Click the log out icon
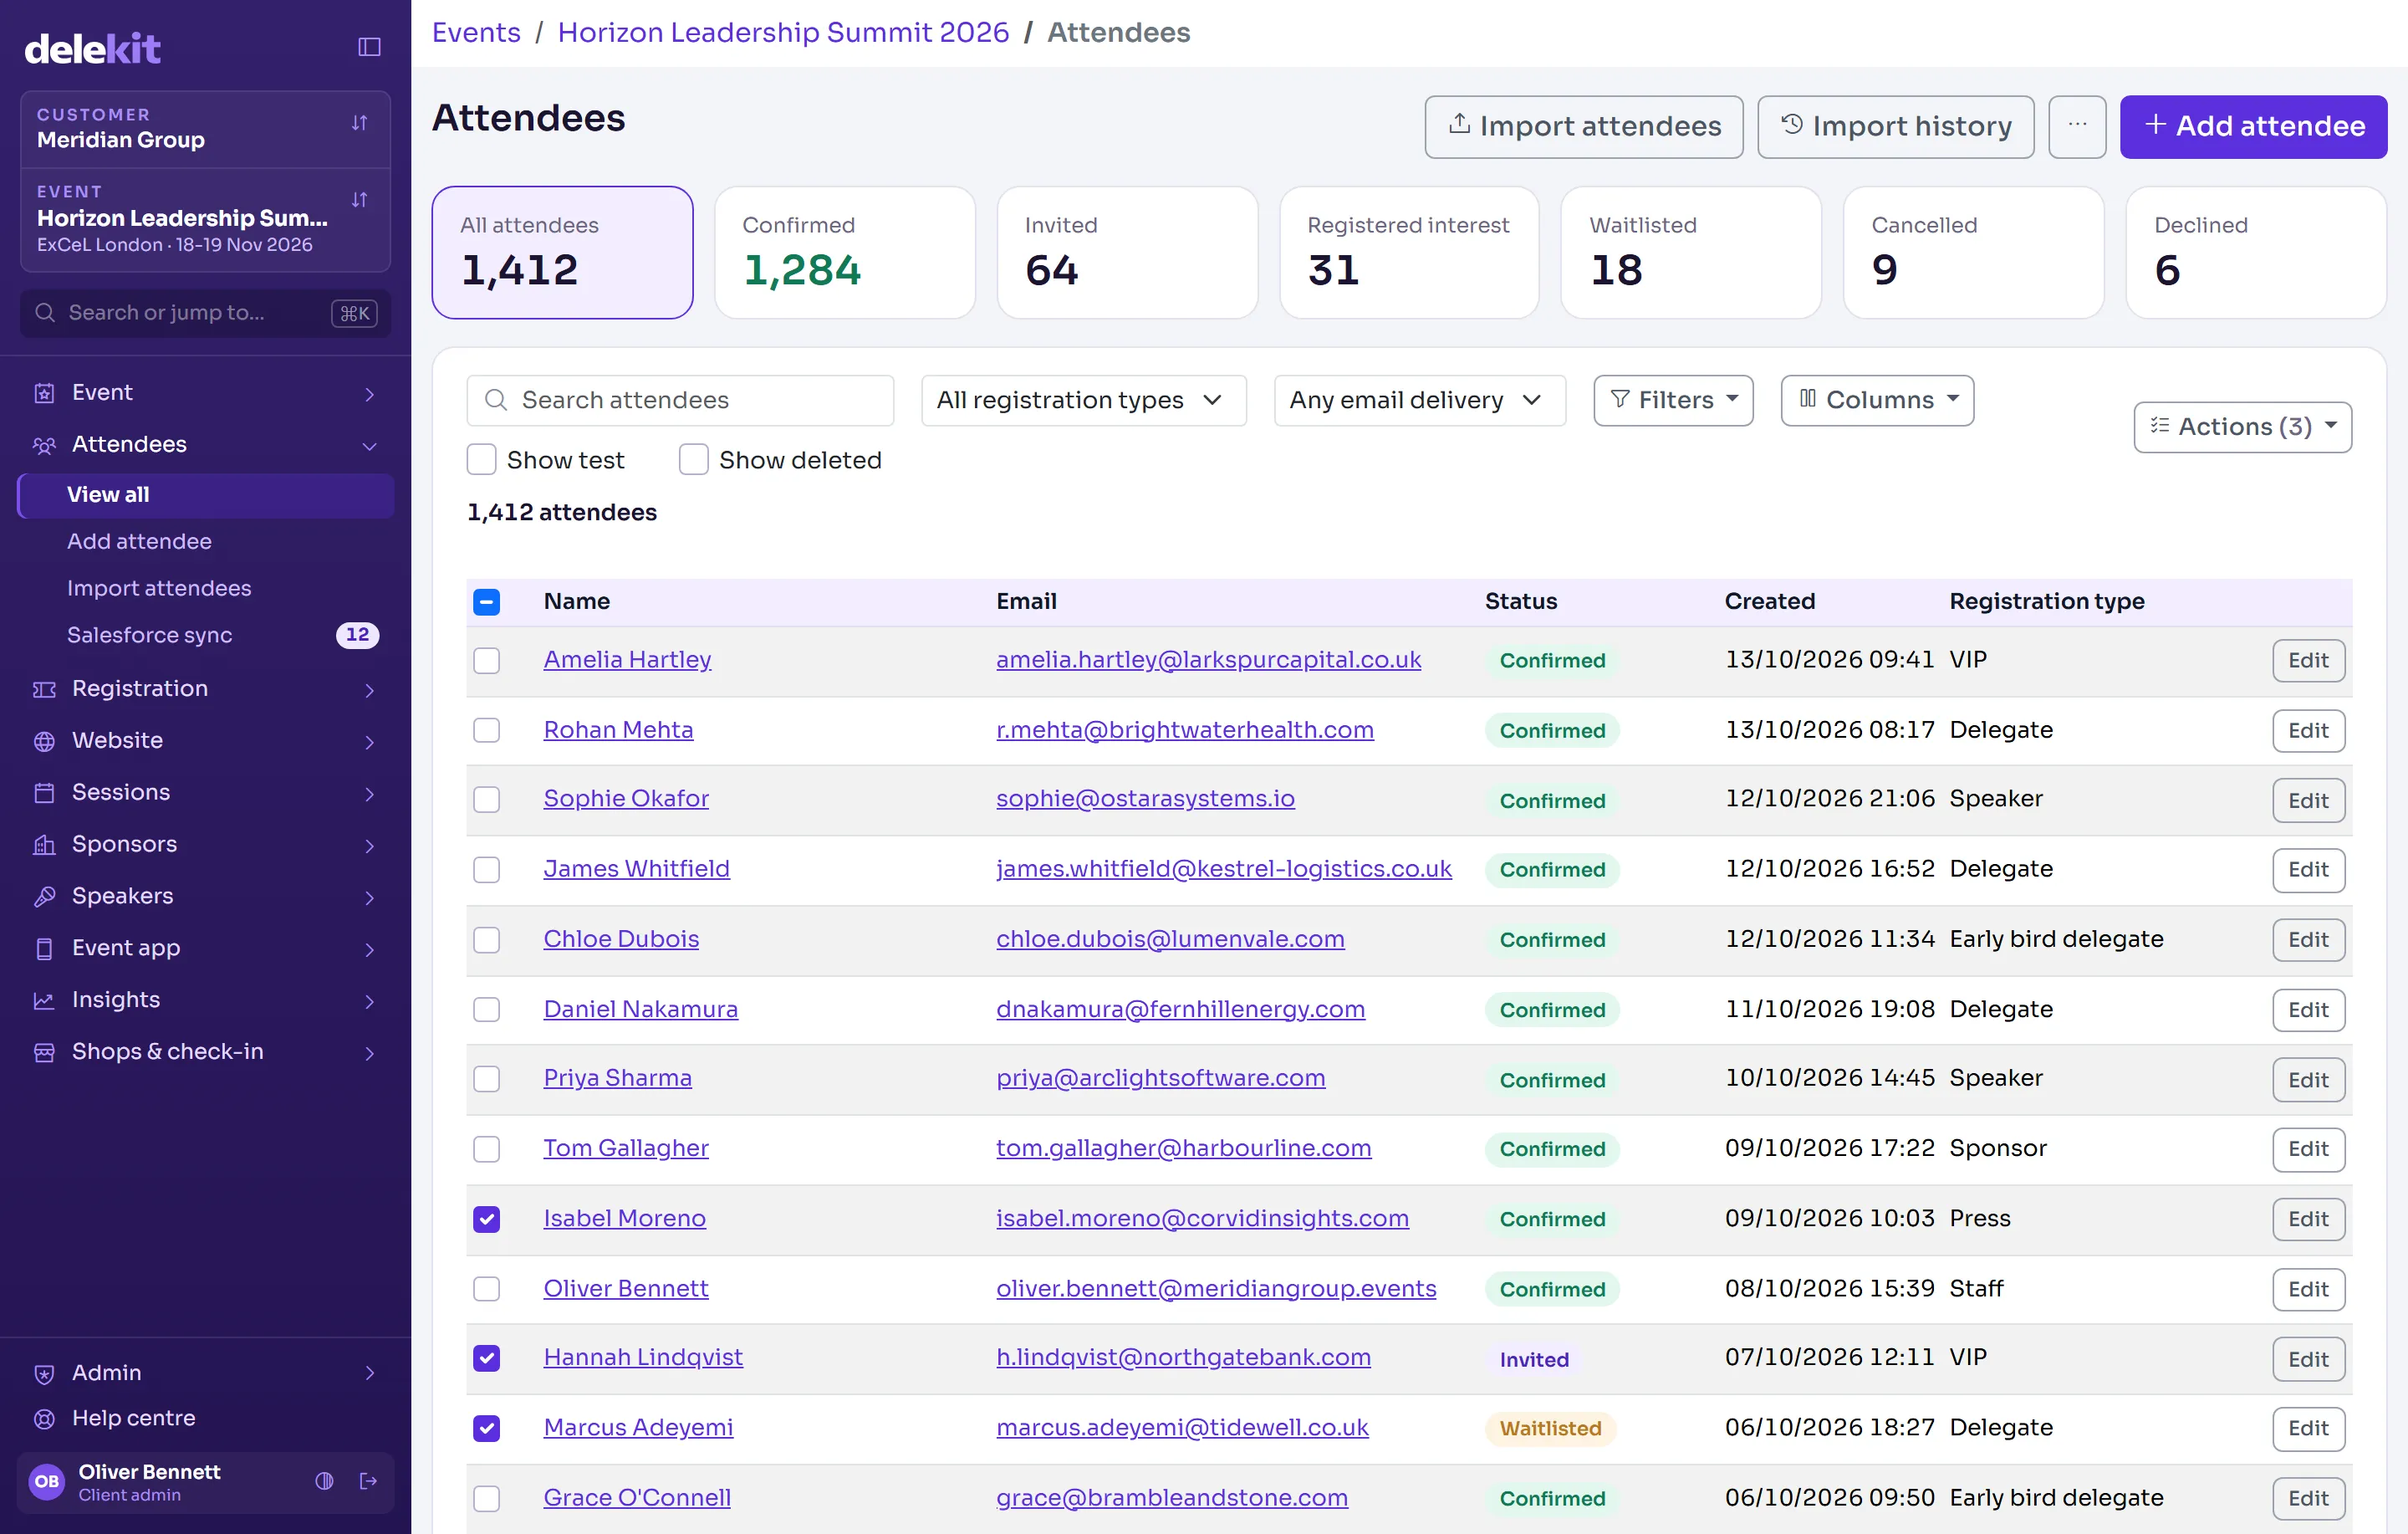 coord(368,1481)
